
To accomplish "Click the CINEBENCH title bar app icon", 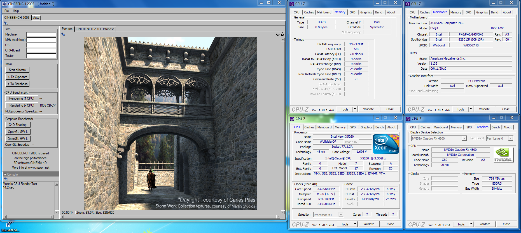I will coord(4,4).
